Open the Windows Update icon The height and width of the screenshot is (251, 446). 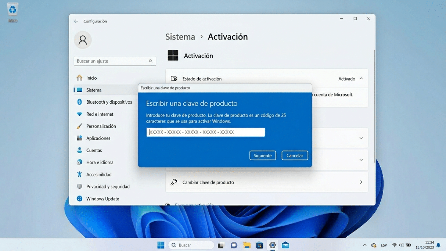click(79, 199)
